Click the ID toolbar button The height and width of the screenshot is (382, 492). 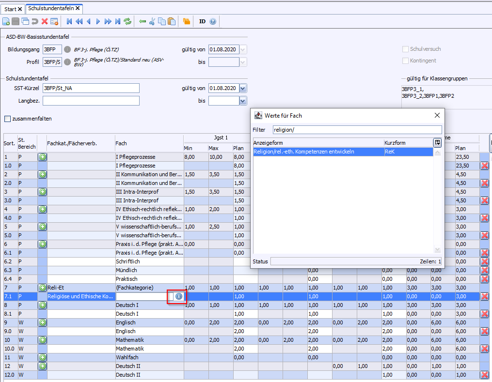(202, 21)
